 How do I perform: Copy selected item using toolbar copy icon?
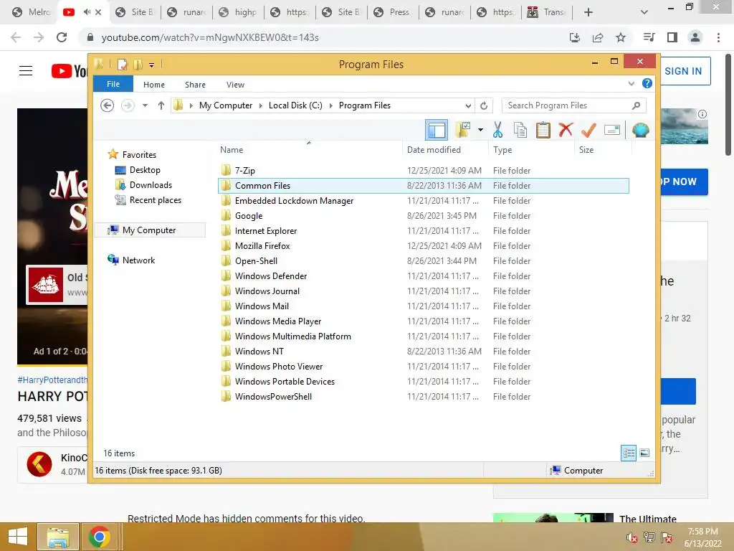coord(520,130)
